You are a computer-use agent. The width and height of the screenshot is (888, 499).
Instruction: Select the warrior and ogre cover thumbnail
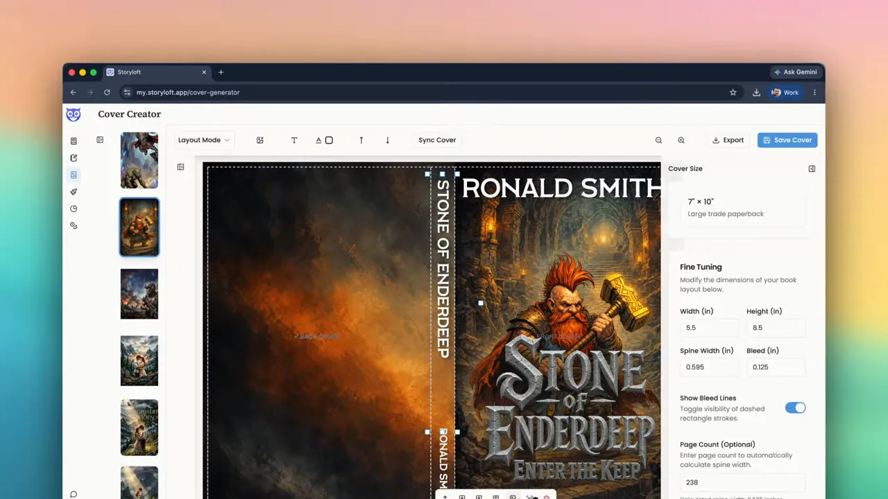[139, 160]
